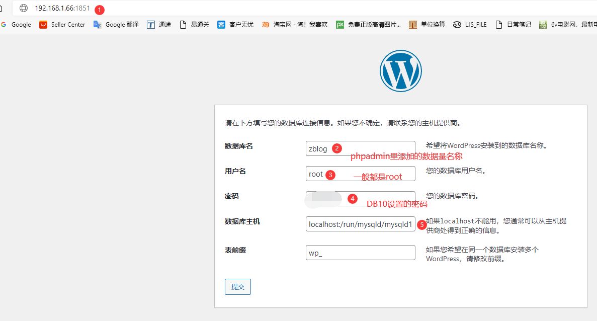The image size is (597, 321).
Task: Open the 日常笔记 bookmark
Action: 513,24
